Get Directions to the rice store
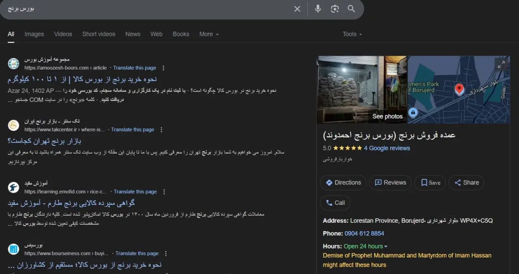The image size is (519, 274). (343, 183)
